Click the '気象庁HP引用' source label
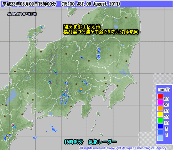Image resolution: width=173 pixels, height=150 pixels. [x=22, y=14]
